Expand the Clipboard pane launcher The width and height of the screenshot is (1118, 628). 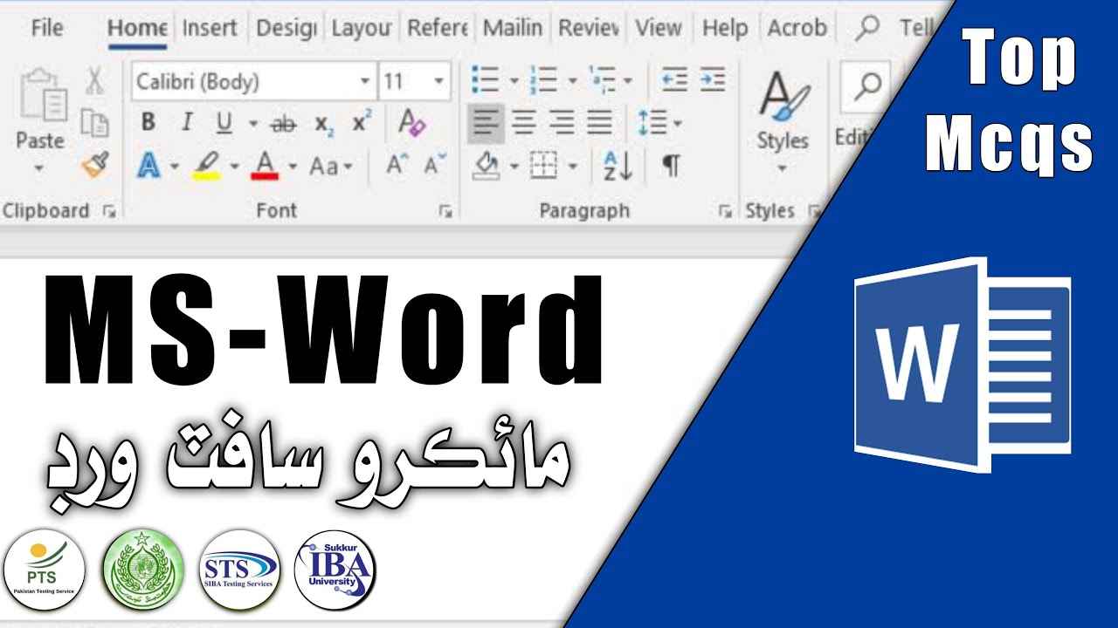point(109,210)
